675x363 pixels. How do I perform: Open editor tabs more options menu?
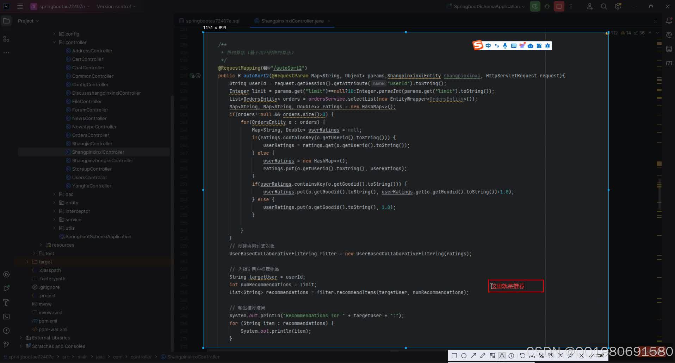[x=655, y=21]
